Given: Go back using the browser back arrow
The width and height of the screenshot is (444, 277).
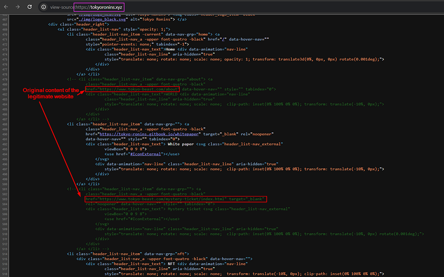Looking at the screenshot, I should coord(6,7).
